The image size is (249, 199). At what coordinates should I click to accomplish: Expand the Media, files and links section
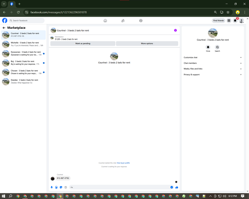coord(213,69)
